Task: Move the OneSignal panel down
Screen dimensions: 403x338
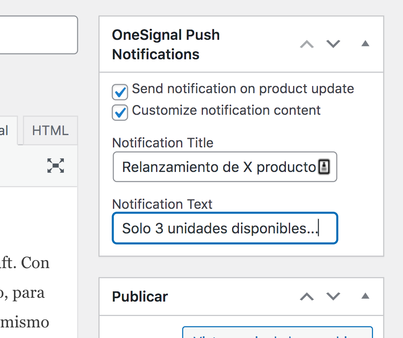Action: point(333,44)
